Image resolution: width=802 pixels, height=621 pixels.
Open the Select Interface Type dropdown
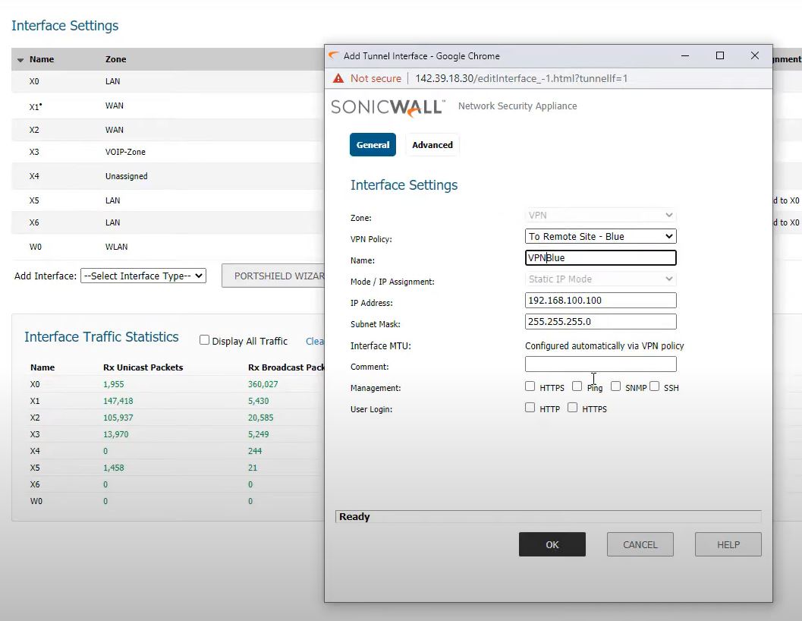(x=143, y=276)
